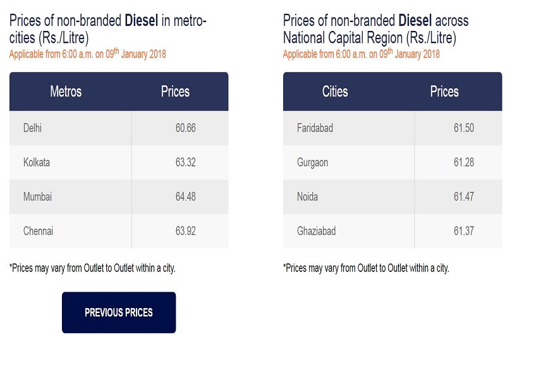The width and height of the screenshot is (553, 368).
Task: Click the PREVIOUS PRICES button
Action: pyautogui.click(x=119, y=312)
